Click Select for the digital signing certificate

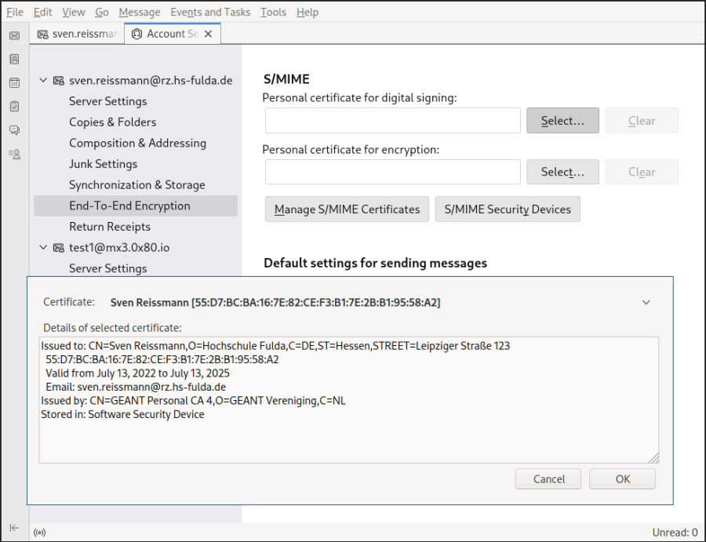coord(562,120)
